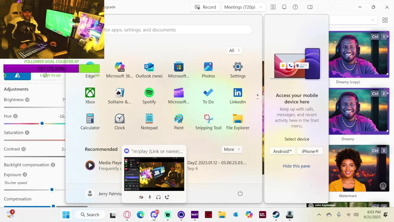Open Brightness settings gear icon

[x=27, y=100]
